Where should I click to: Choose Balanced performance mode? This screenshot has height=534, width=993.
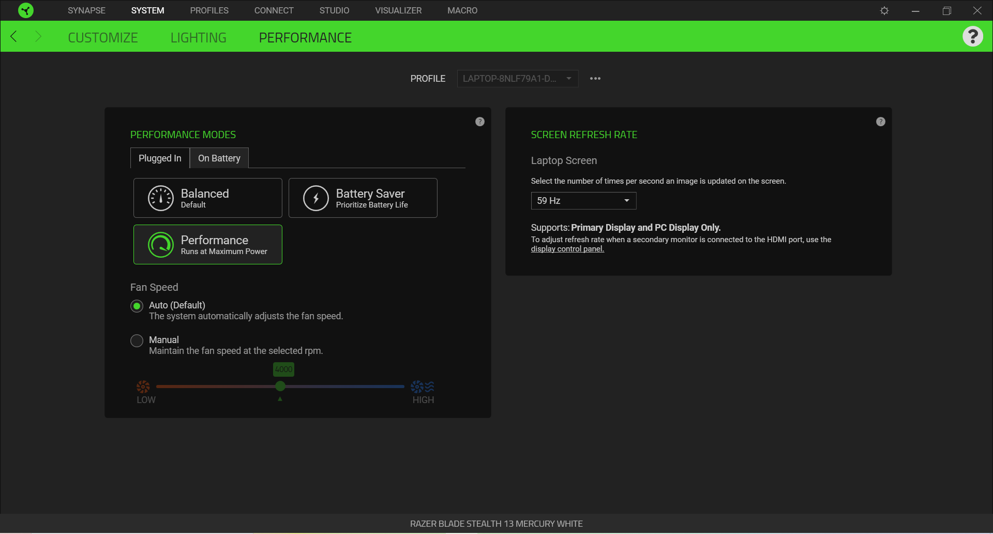coord(208,198)
